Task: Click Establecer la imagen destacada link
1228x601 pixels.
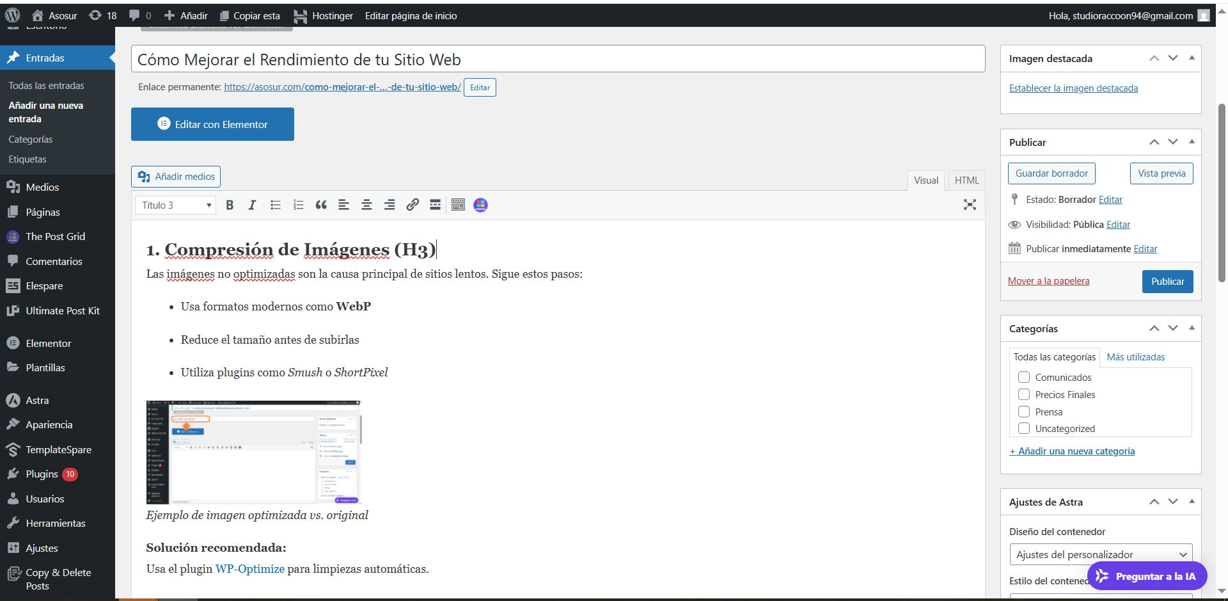Action: [1073, 88]
